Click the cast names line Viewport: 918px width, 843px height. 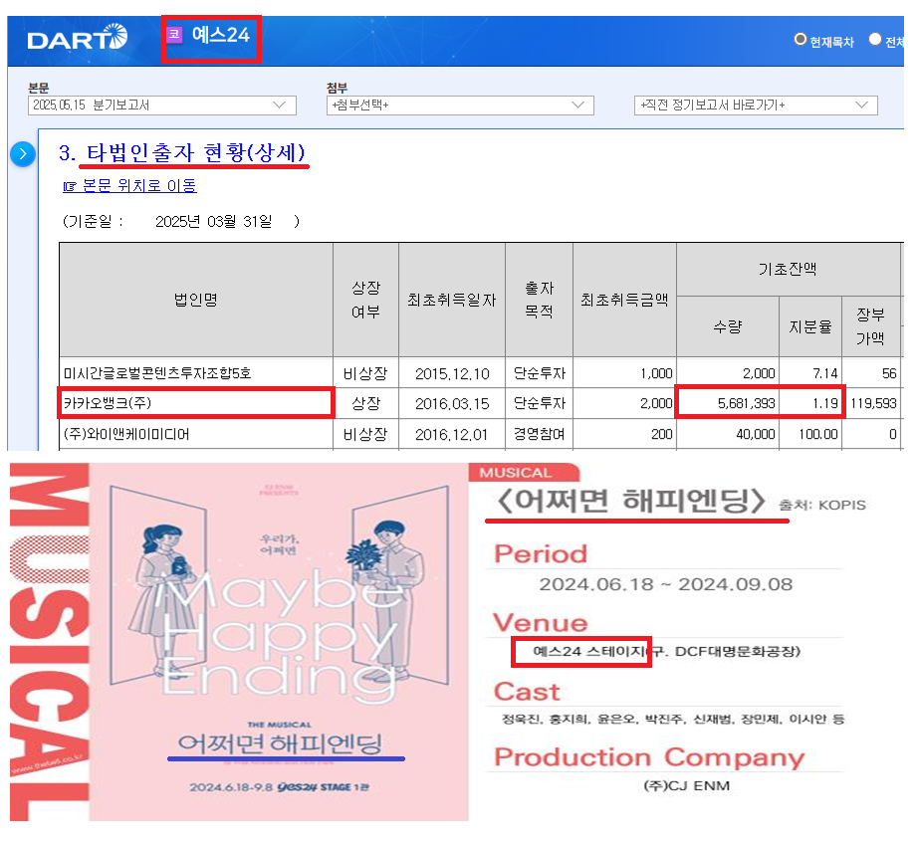click(673, 719)
